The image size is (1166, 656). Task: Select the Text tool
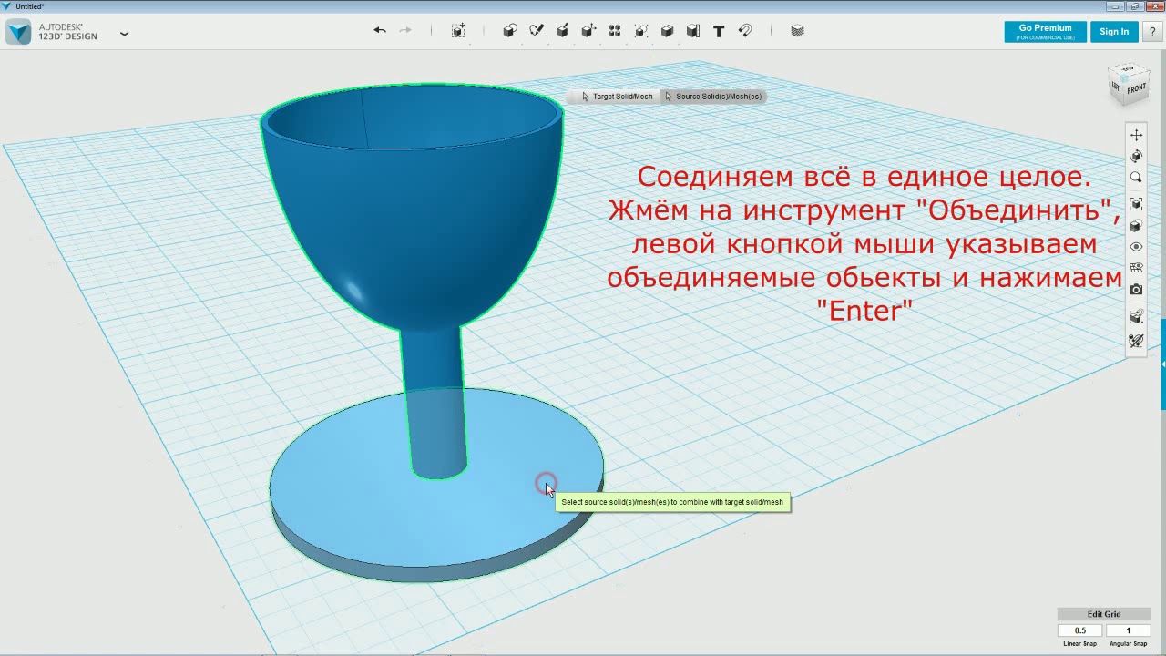(x=719, y=30)
